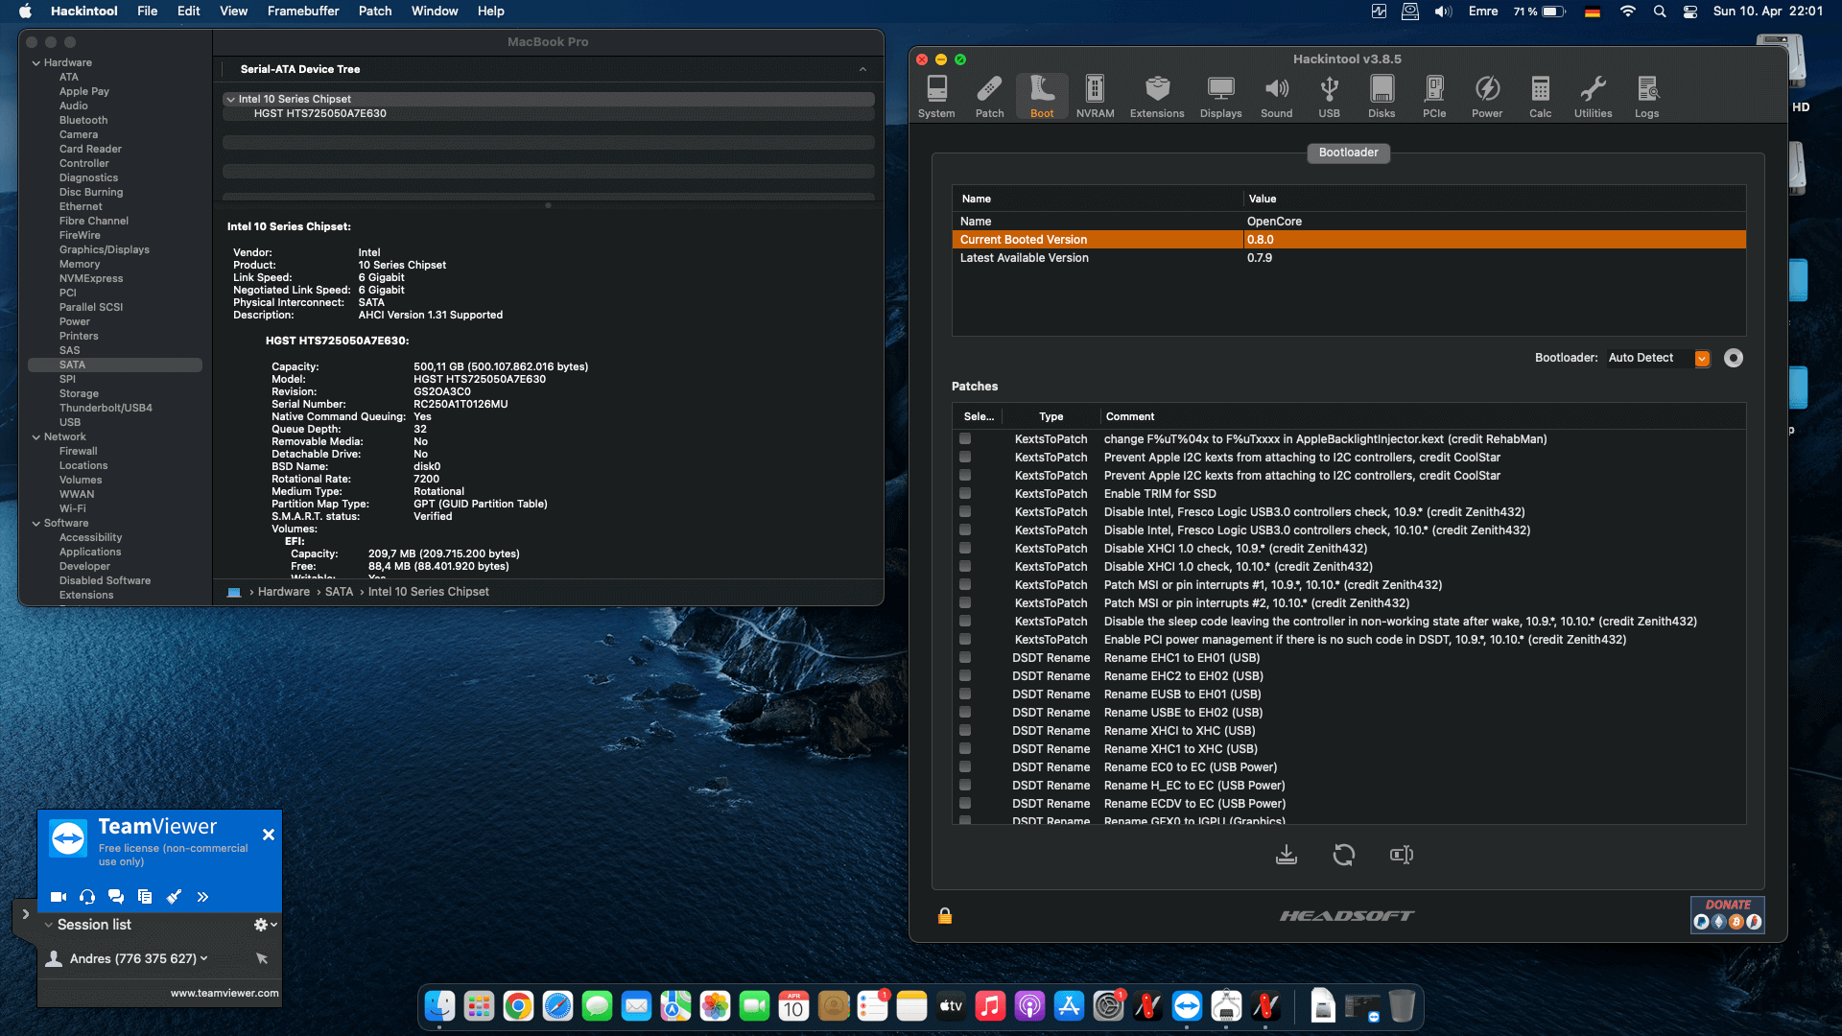Open TeamViewer chat icon
This screenshot has height=1036, width=1842.
pos(116,897)
